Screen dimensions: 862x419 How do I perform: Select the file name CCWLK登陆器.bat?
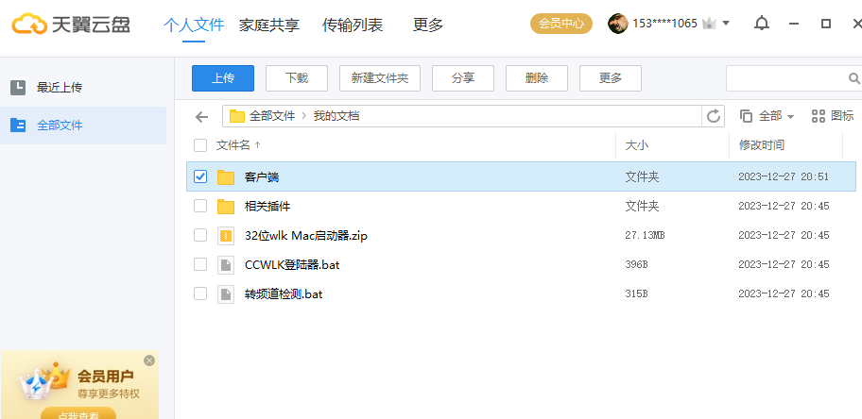pos(292,264)
